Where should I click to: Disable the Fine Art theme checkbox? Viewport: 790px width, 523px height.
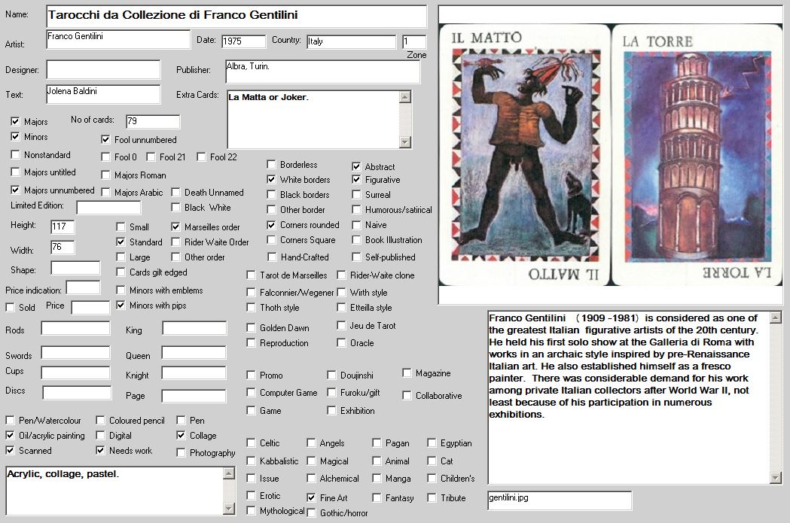point(312,497)
